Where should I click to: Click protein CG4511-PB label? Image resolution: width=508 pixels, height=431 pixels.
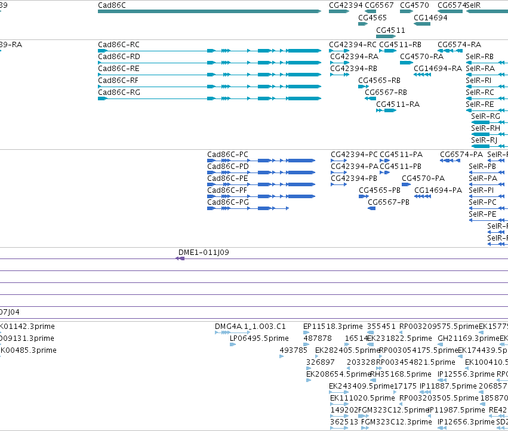click(401, 166)
